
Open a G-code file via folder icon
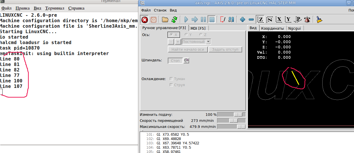point(165,20)
